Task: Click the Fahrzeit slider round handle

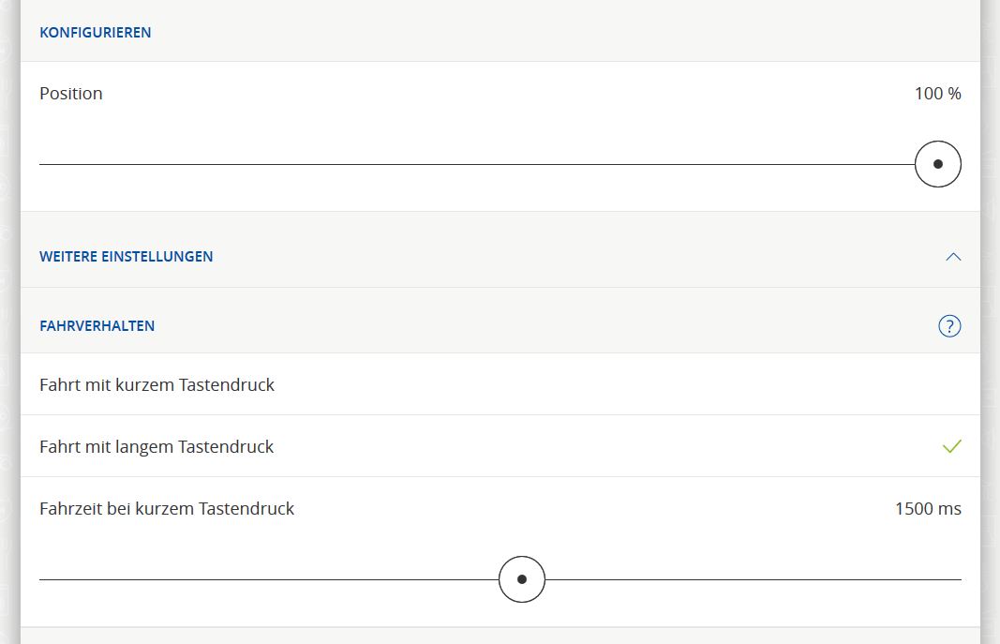Action: pyautogui.click(x=522, y=579)
